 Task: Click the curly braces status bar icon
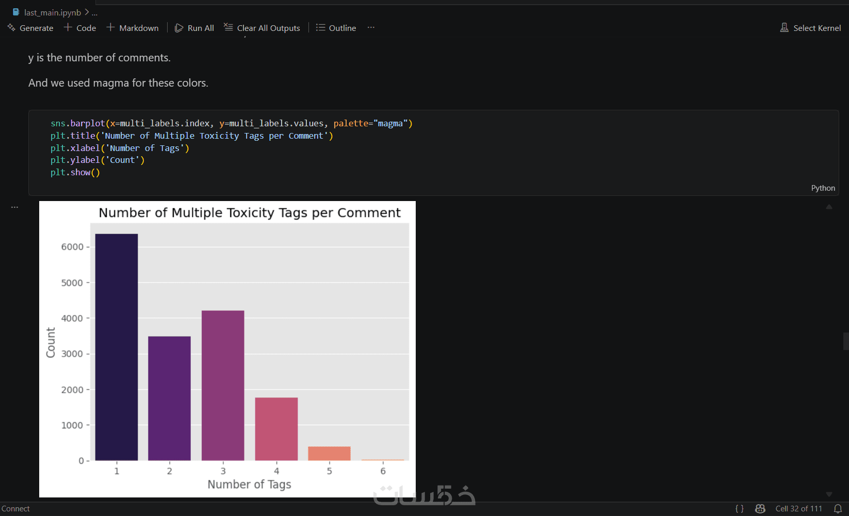[x=740, y=509]
